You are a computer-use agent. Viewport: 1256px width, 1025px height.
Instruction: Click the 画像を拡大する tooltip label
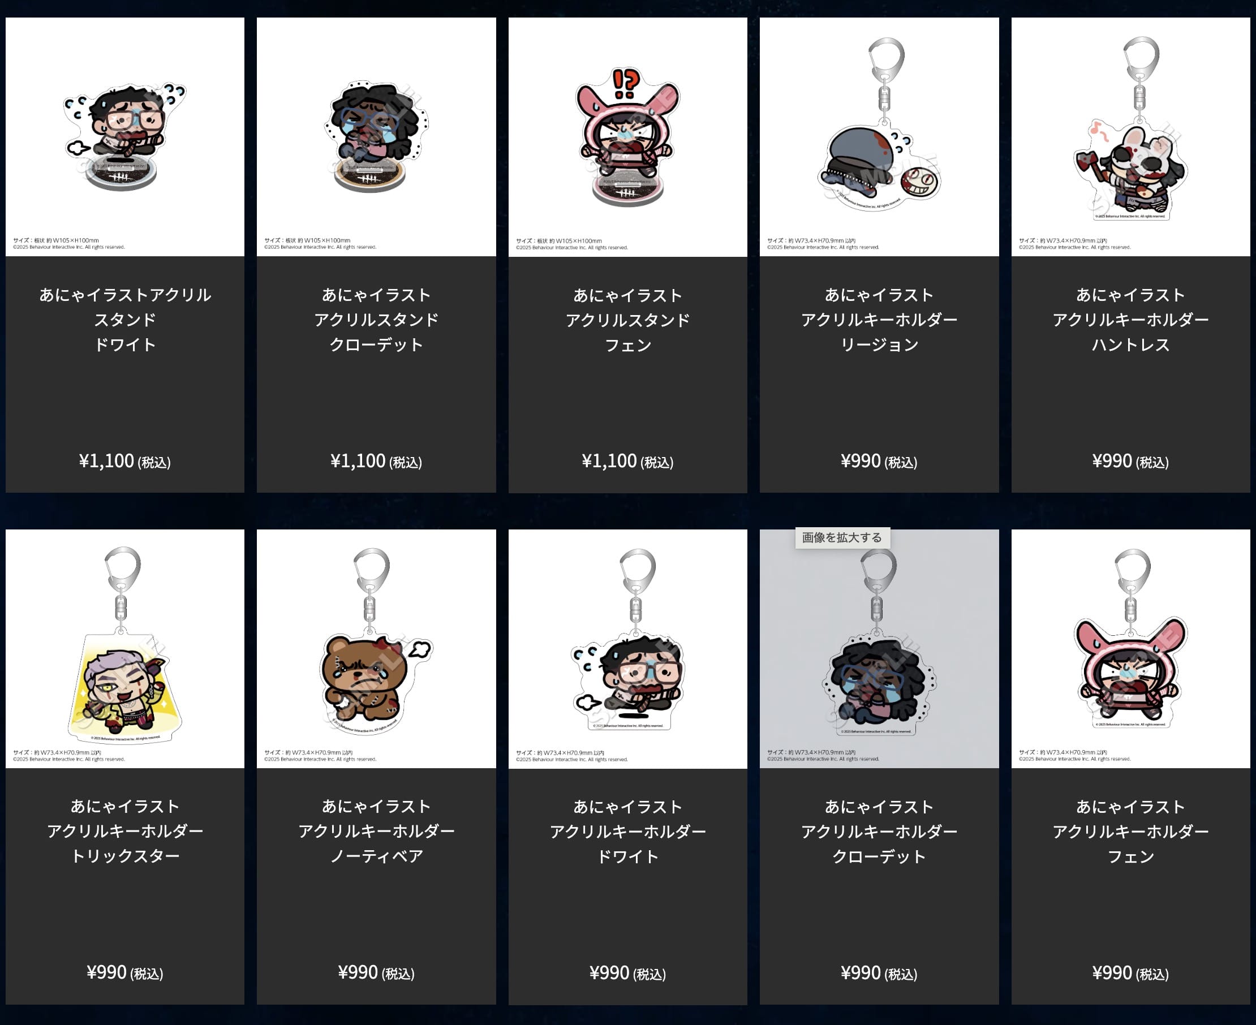842,537
